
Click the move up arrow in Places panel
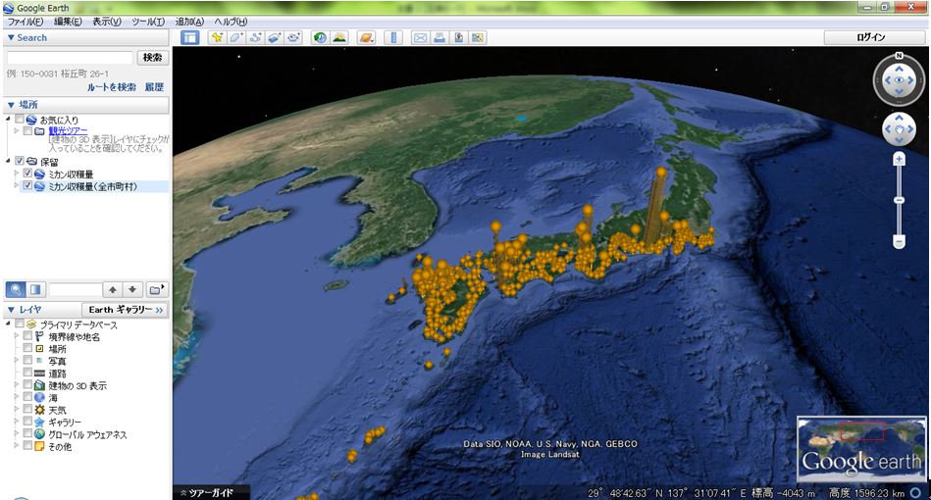[113, 289]
